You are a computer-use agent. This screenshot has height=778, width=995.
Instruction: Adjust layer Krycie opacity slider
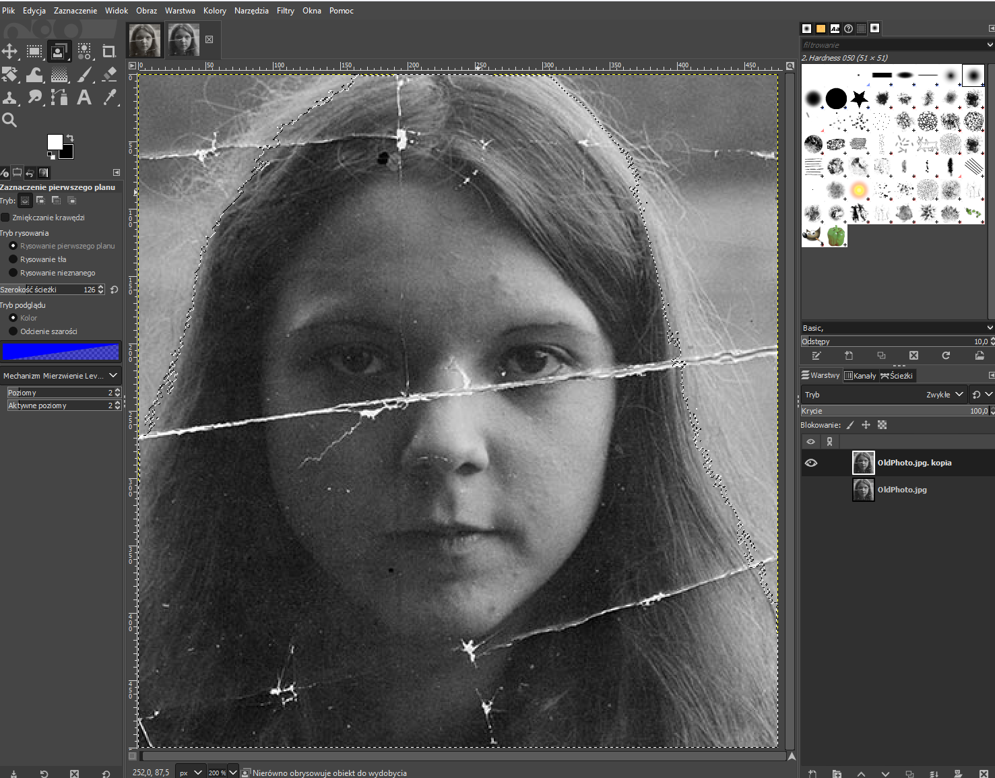(897, 411)
